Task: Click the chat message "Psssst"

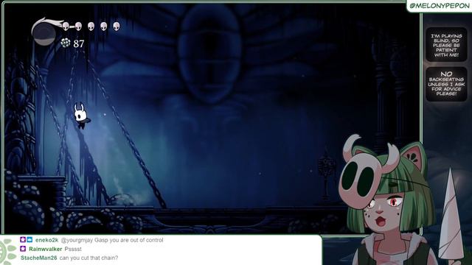Action: (x=73, y=249)
